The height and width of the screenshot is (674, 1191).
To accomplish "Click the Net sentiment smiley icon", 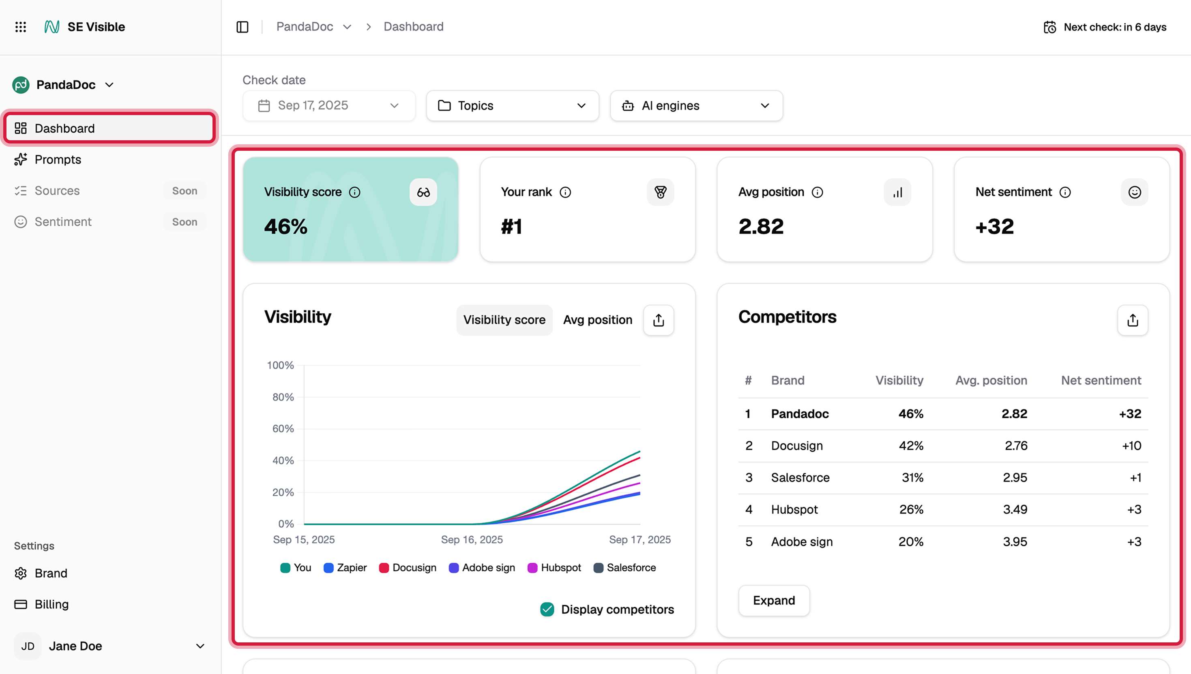I will point(1134,192).
